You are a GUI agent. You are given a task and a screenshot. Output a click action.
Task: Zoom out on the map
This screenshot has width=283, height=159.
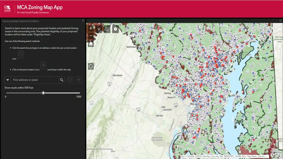[x=91, y=36]
